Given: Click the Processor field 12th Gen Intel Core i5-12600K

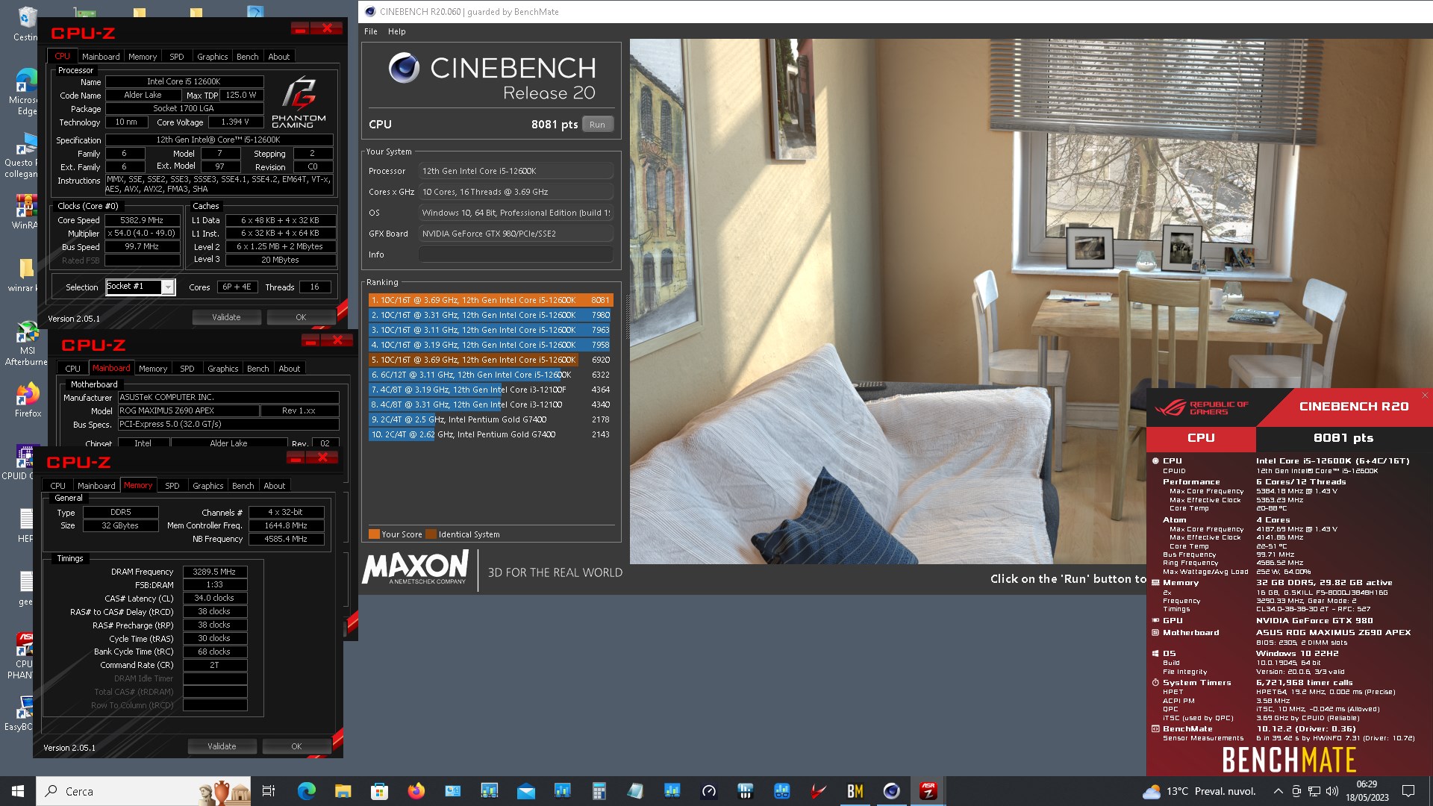Looking at the screenshot, I should coord(516,171).
